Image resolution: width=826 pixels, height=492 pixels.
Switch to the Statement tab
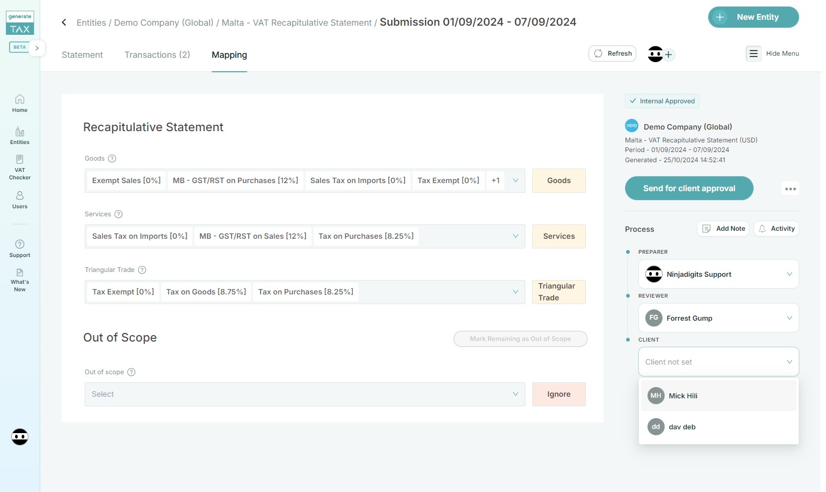pos(82,55)
